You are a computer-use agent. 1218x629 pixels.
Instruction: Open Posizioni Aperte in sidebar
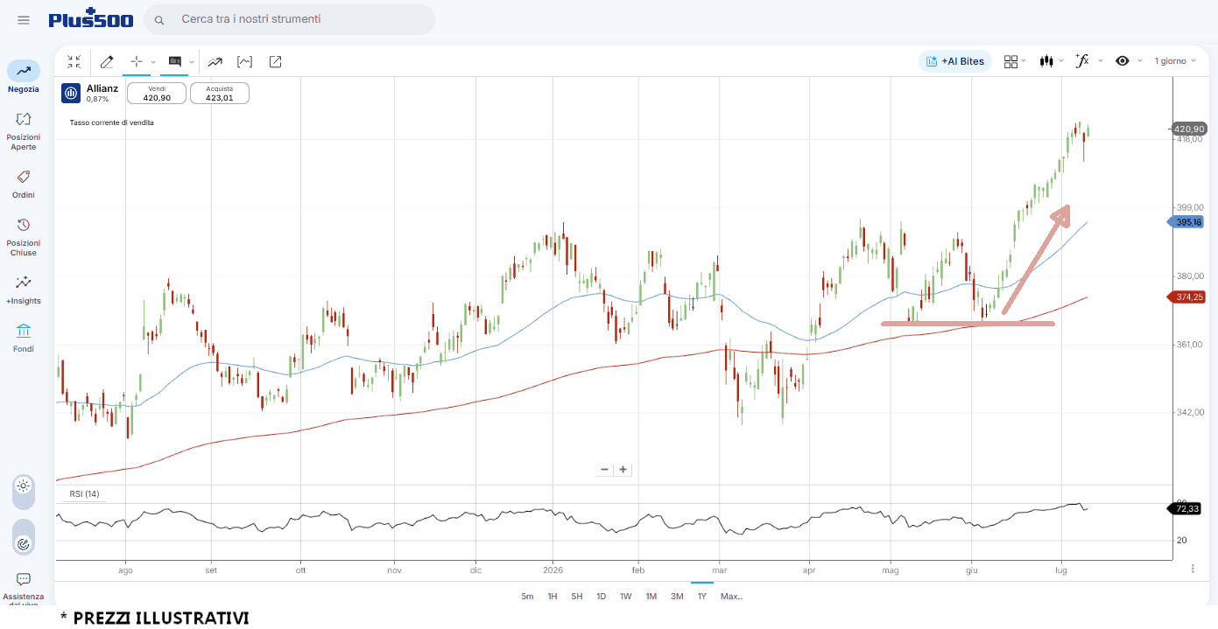point(24,131)
